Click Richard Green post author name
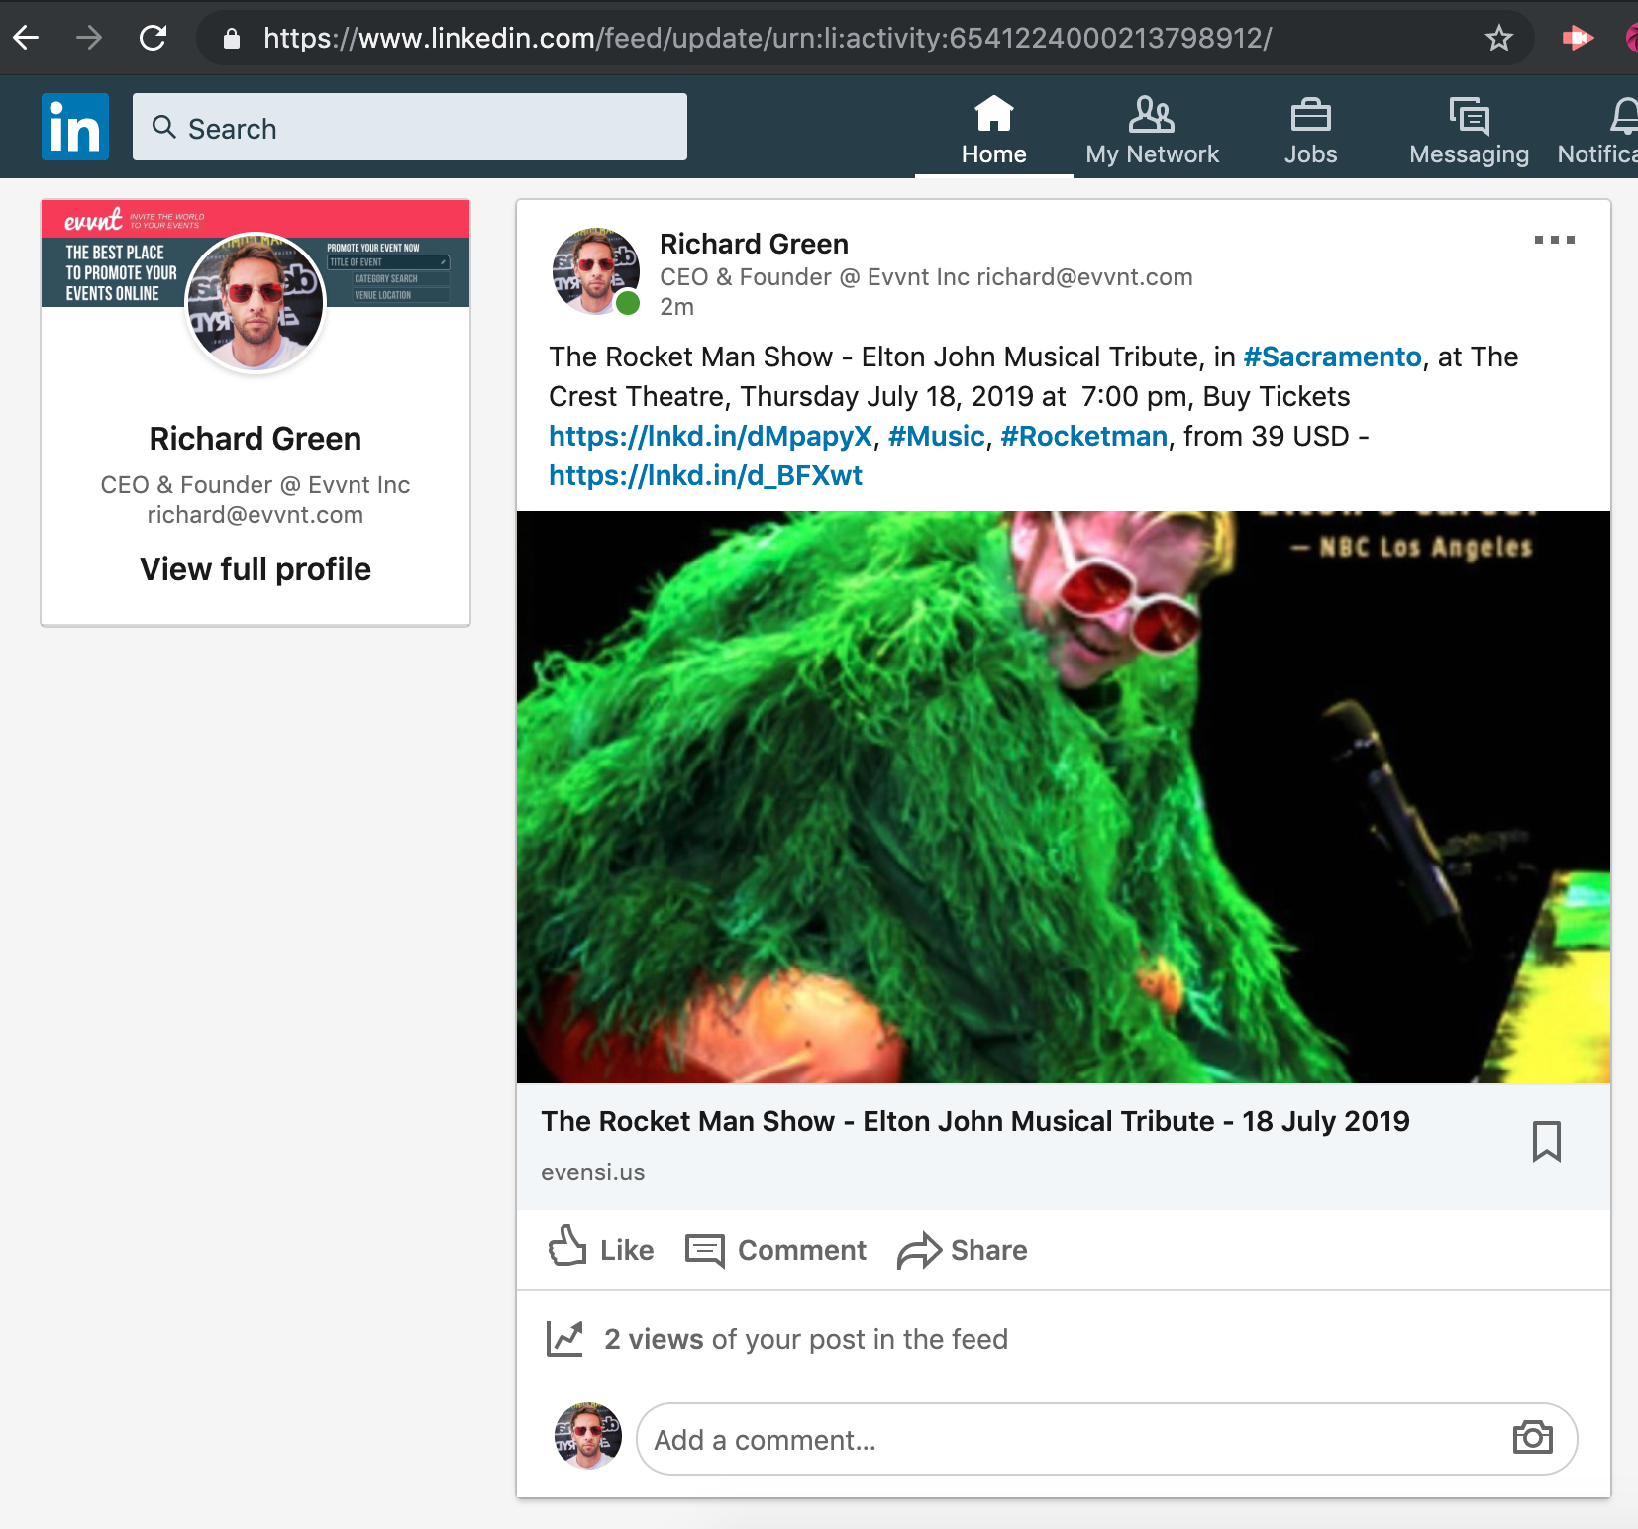Screen dimensions: 1638x1529 (754, 244)
